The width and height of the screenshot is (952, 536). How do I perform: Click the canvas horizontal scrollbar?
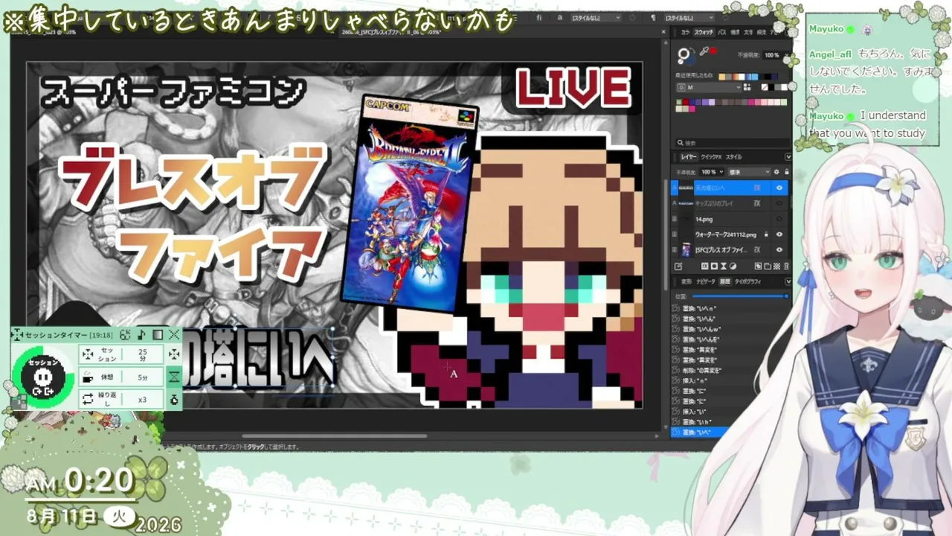335,436
